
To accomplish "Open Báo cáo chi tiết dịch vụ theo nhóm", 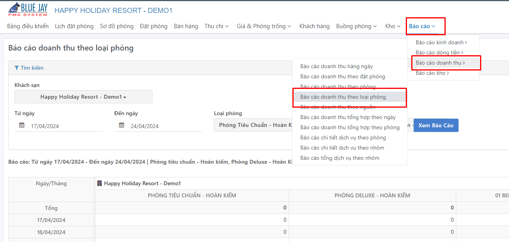I will [x=342, y=148].
